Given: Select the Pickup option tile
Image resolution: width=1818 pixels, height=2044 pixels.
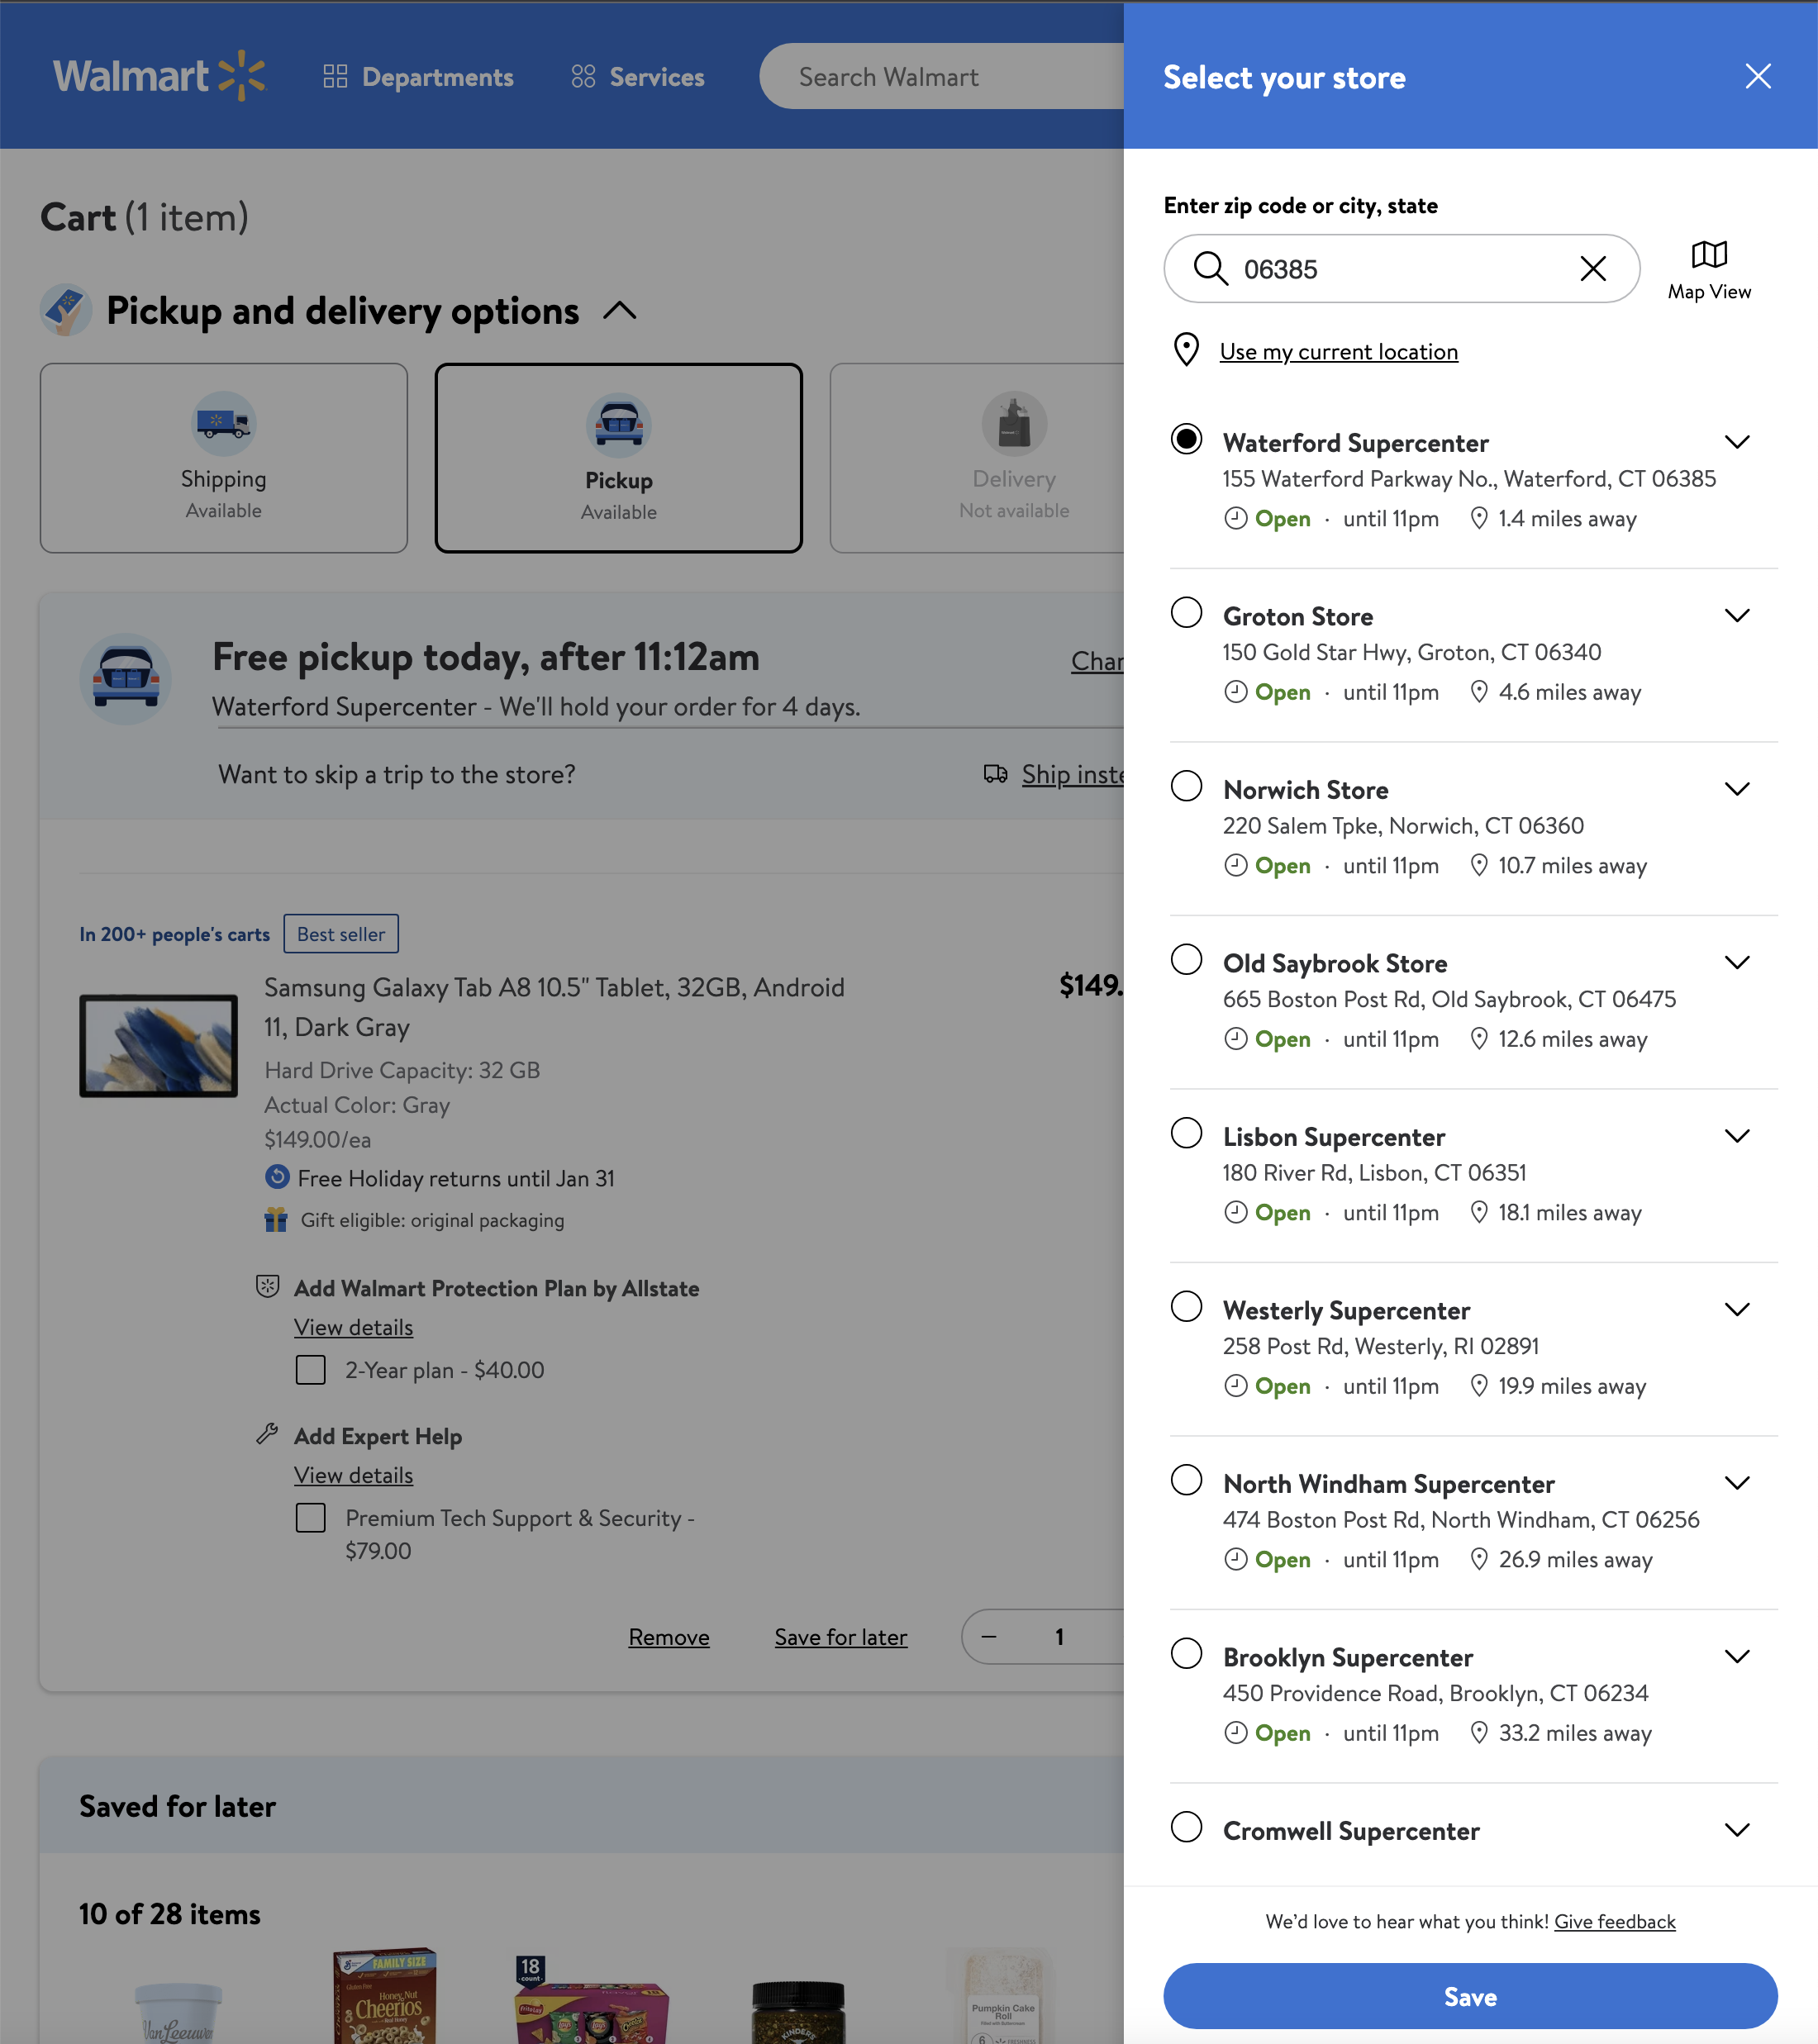Looking at the screenshot, I should [618, 458].
